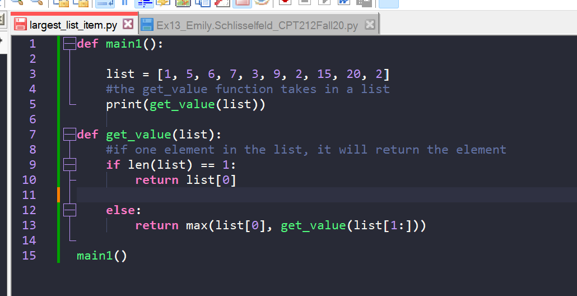Select line number 11 in the margin
This screenshot has height=296, width=577.
tap(29, 195)
